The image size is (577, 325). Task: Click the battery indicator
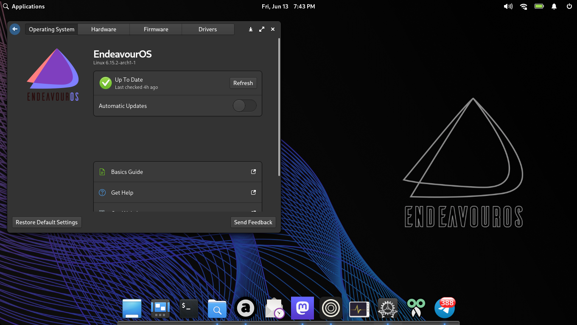[x=539, y=6]
